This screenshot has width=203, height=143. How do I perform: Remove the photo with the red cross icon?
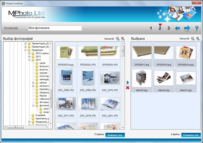[128, 88]
